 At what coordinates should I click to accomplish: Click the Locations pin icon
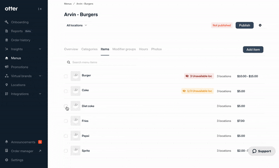point(7,85)
